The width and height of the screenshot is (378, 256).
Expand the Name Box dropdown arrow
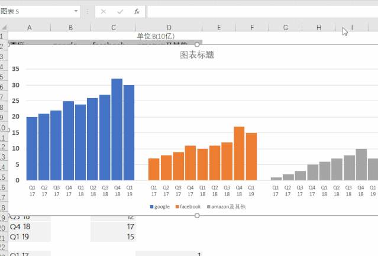coord(76,11)
